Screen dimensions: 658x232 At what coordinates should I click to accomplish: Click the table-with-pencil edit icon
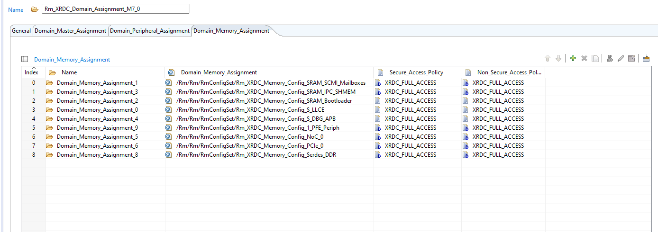click(631, 58)
